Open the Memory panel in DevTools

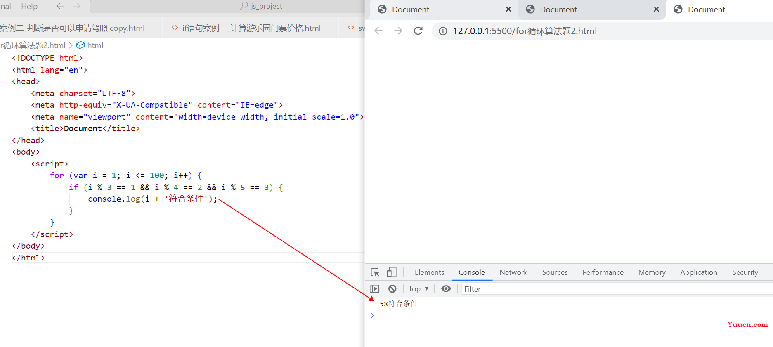coord(652,272)
